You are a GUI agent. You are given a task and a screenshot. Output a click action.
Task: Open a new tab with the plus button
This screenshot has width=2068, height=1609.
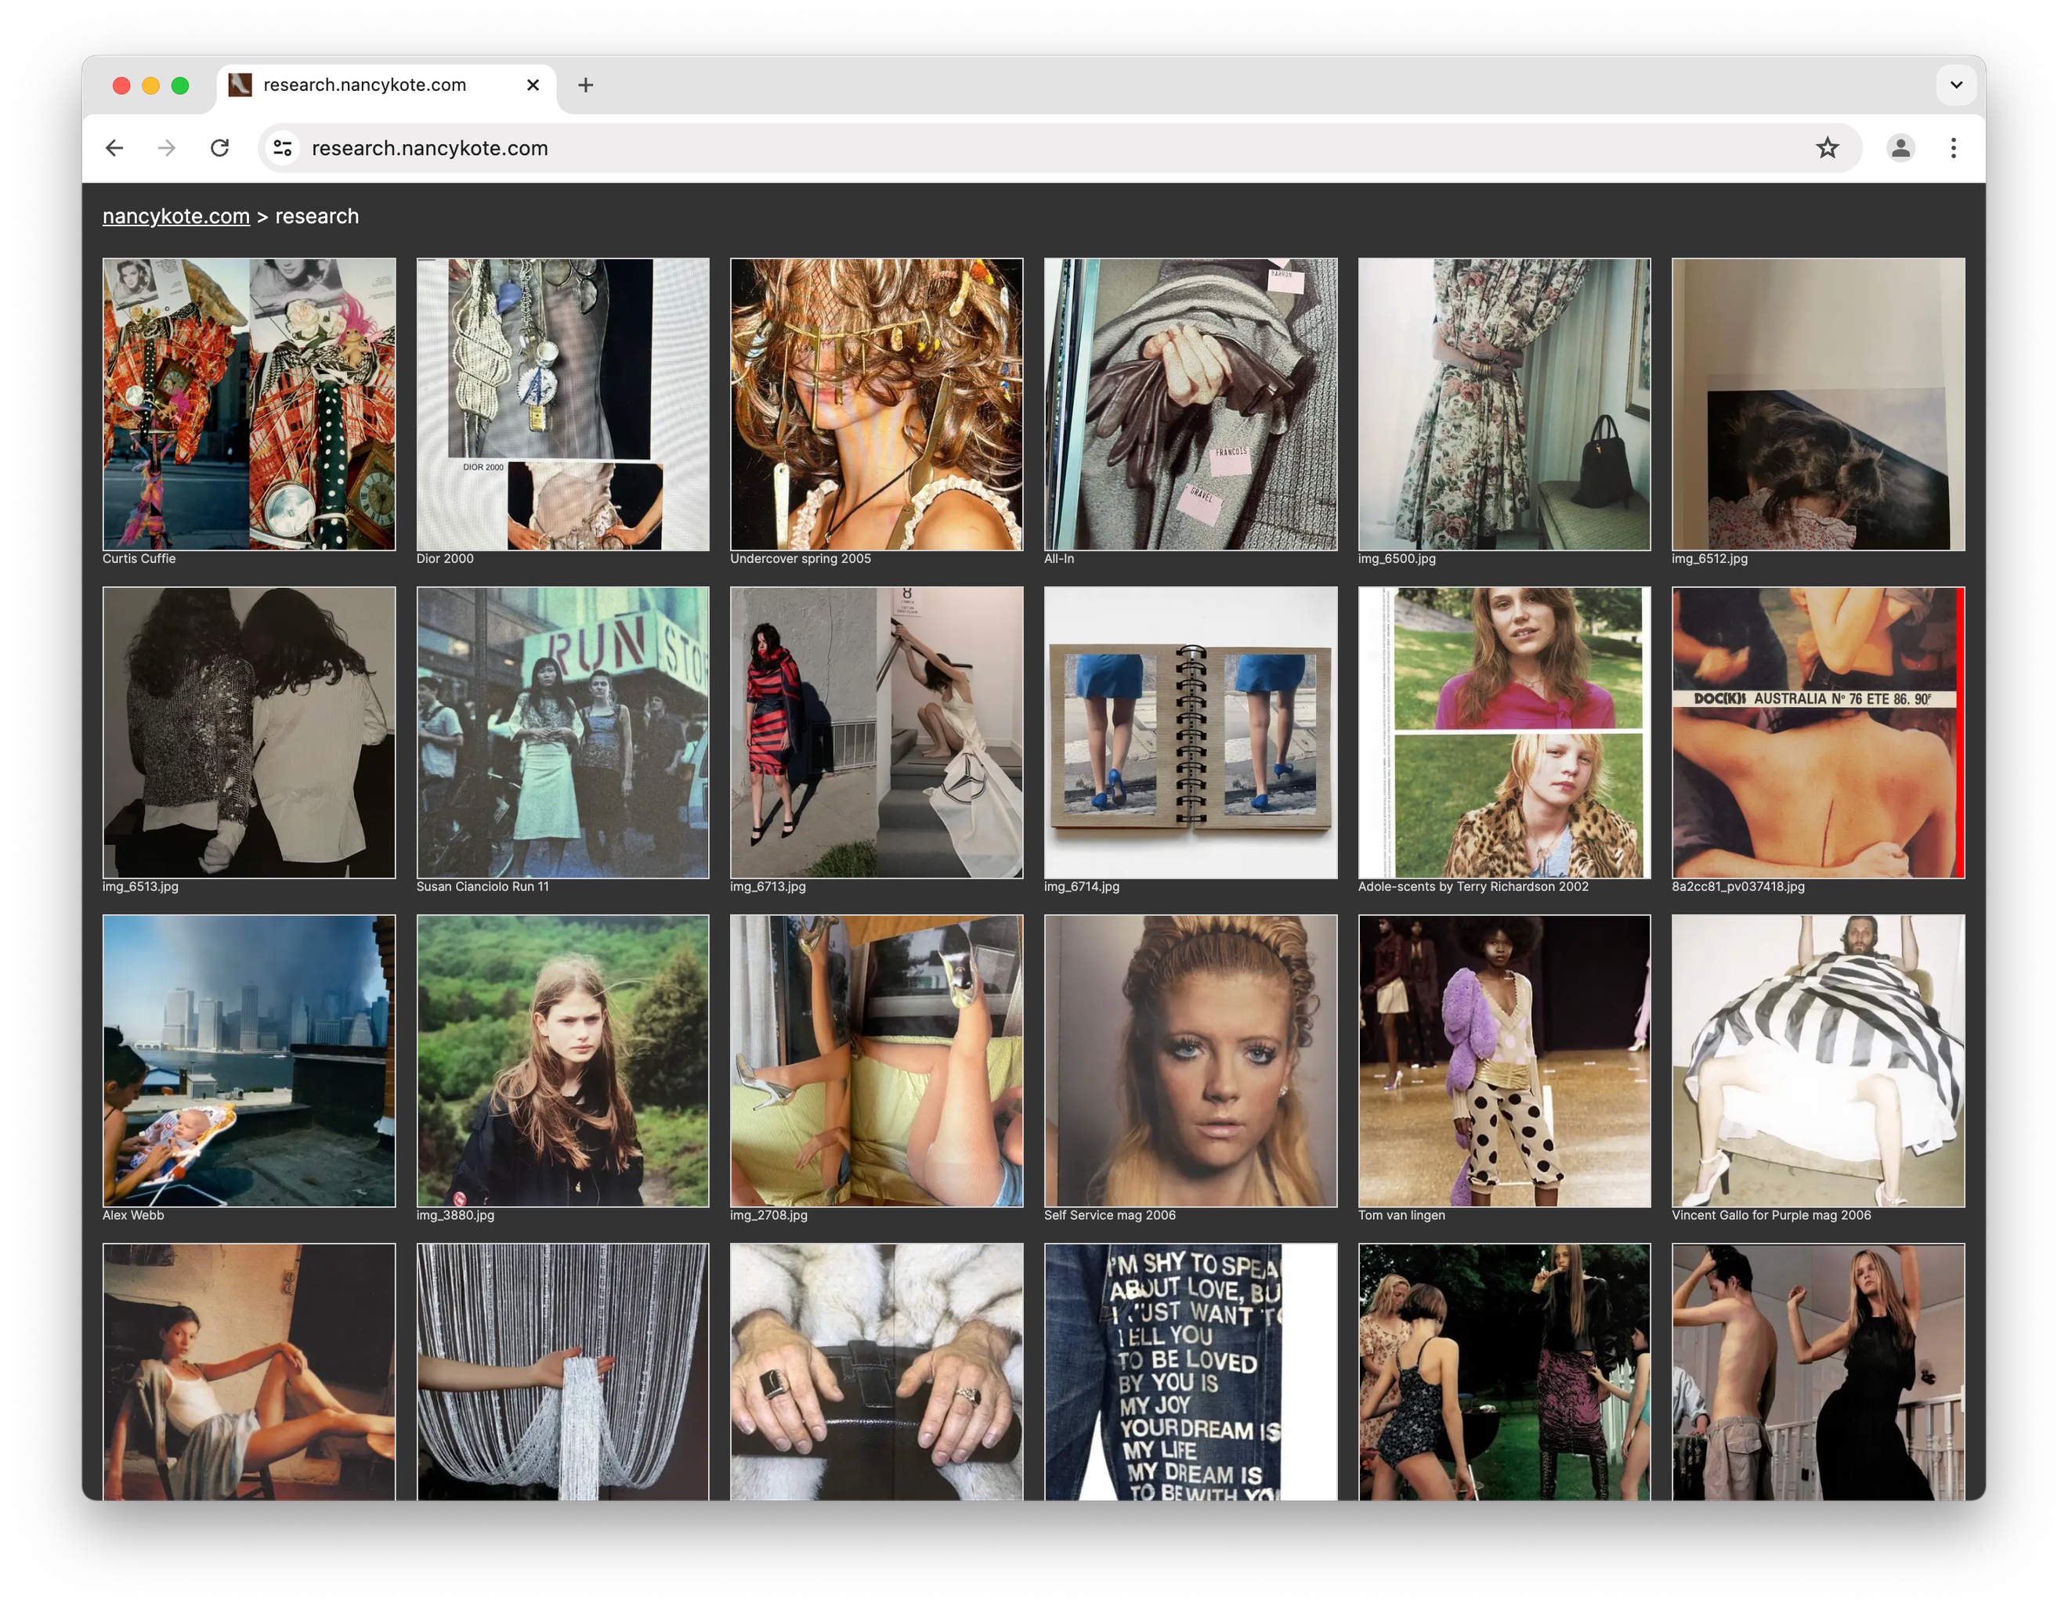click(x=585, y=85)
